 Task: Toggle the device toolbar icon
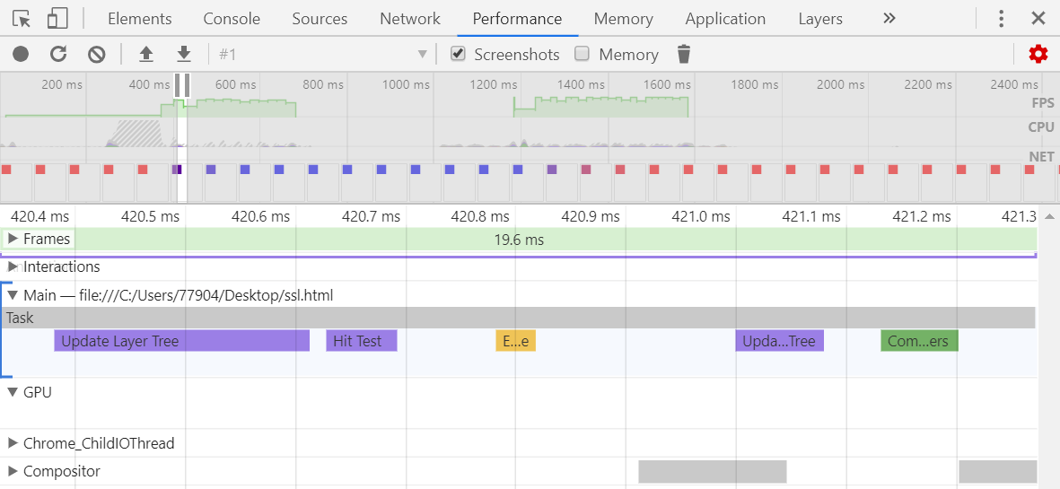point(57,18)
